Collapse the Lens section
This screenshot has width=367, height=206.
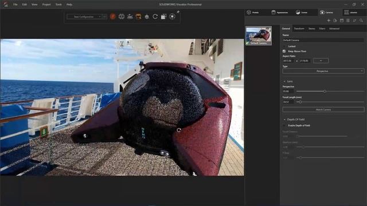284,81
